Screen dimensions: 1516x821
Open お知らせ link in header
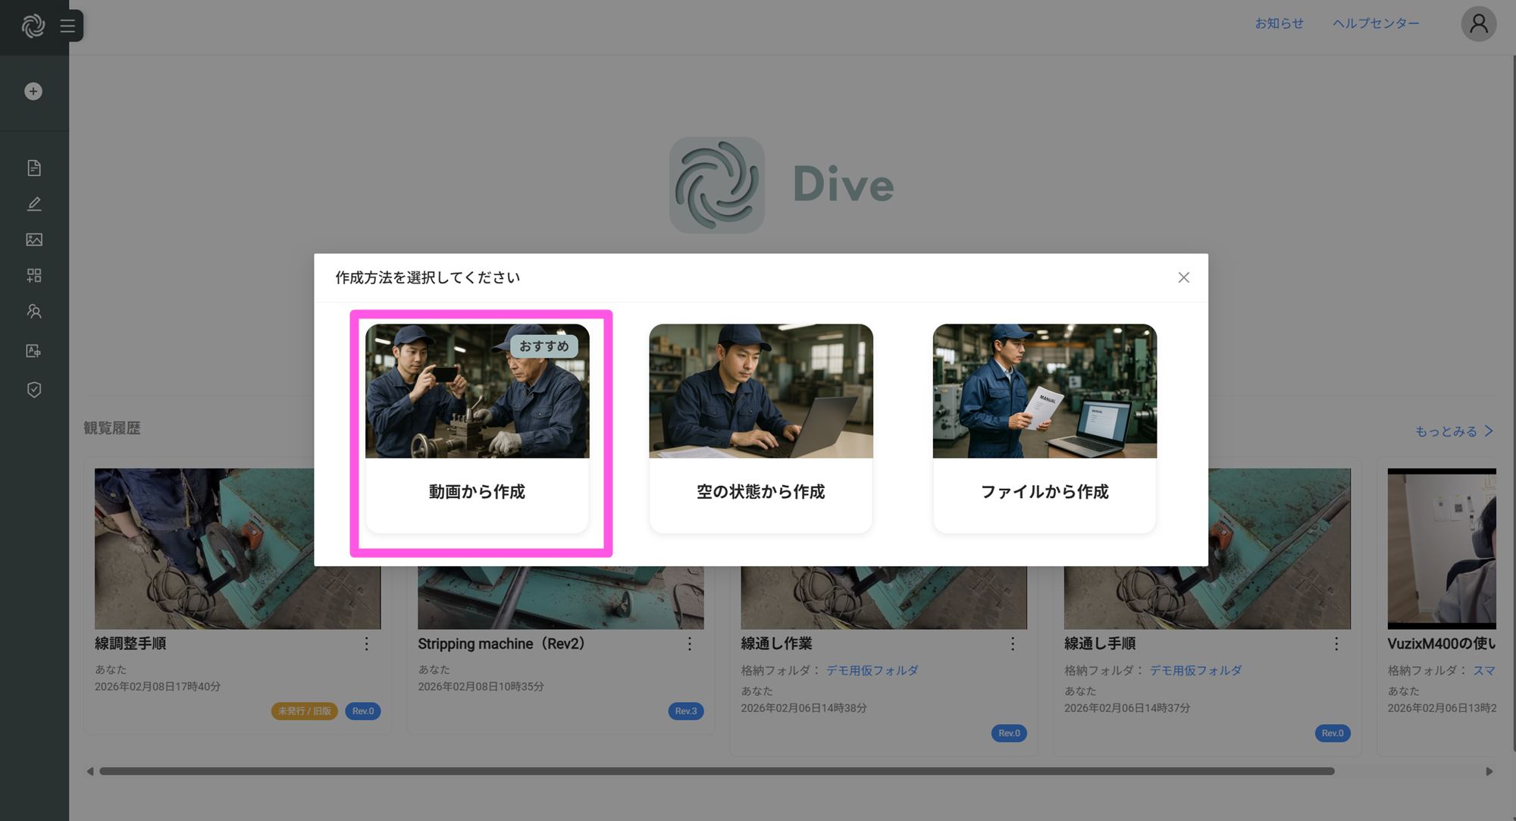tap(1279, 24)
